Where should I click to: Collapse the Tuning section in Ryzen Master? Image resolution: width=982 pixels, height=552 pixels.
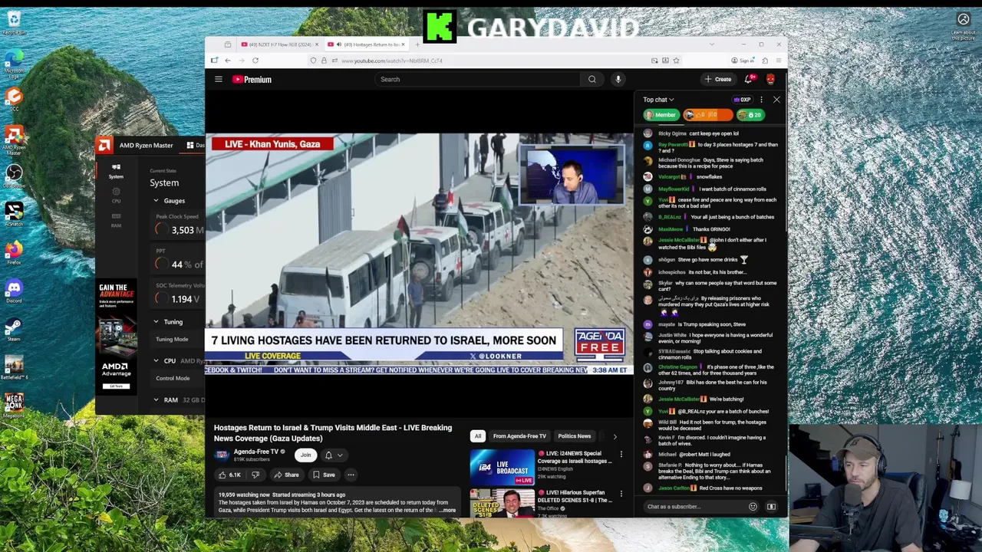(156, 322)
